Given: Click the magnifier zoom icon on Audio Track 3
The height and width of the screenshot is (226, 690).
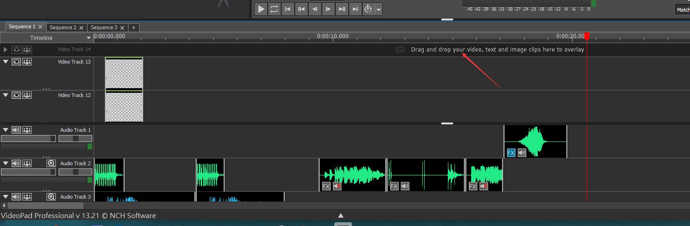Looking at the screenshot, I should (51, 197).
